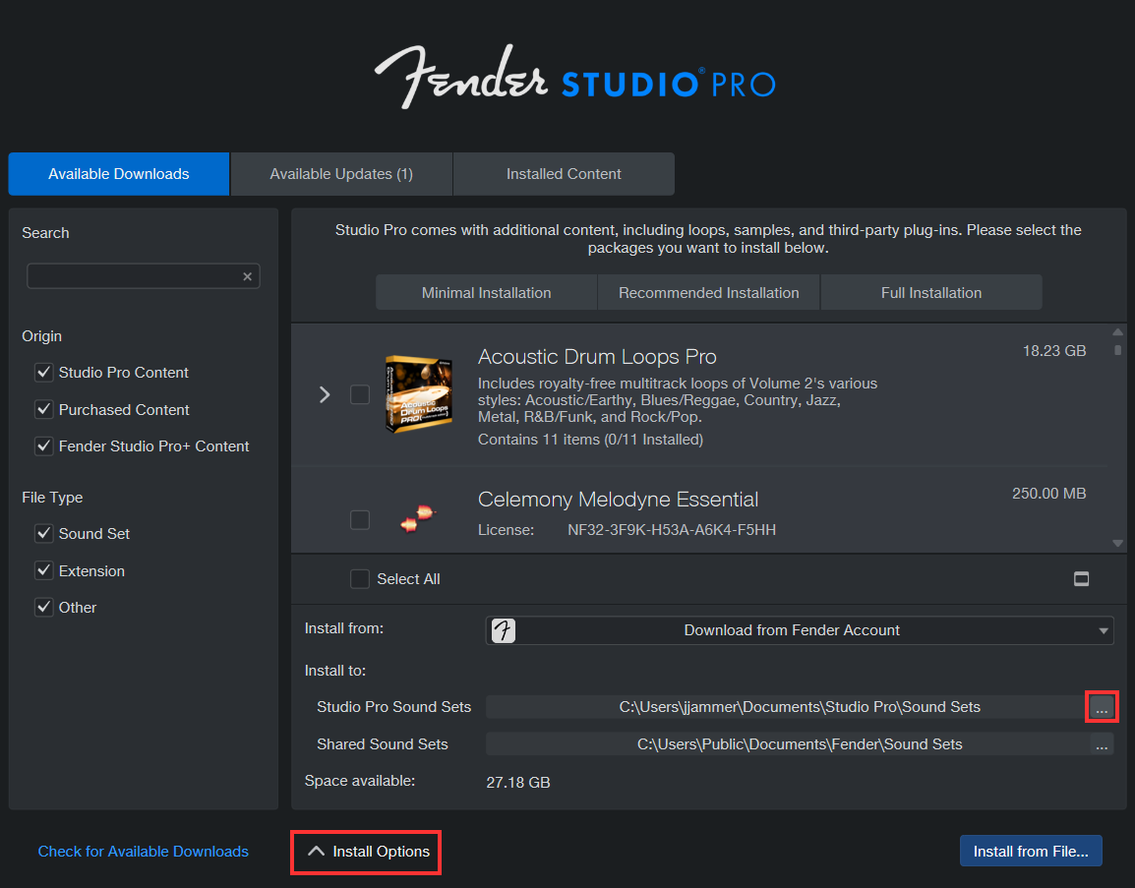Image resolution: width=1135 pixels, height=888 pixels.
Task: Click the package list scroll down arrow
Action: point(1117,544)
